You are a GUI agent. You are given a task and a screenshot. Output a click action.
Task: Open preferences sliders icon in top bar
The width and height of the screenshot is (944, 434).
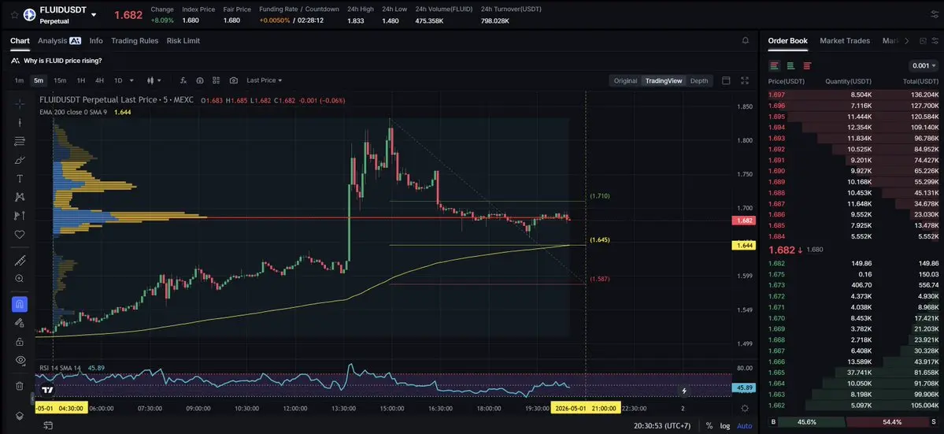(x=934, y=14)
